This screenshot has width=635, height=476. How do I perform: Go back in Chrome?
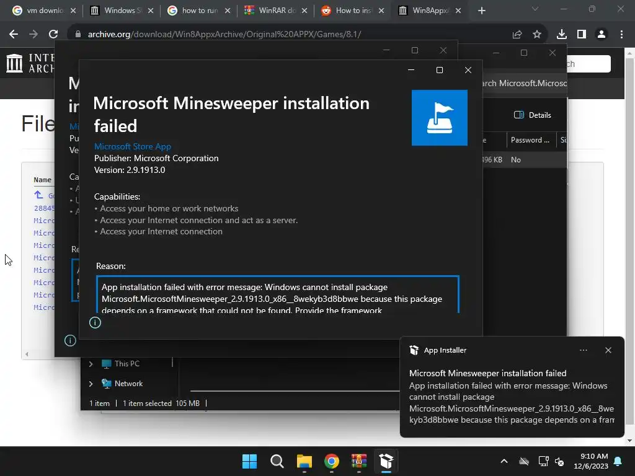click(14, 34)
